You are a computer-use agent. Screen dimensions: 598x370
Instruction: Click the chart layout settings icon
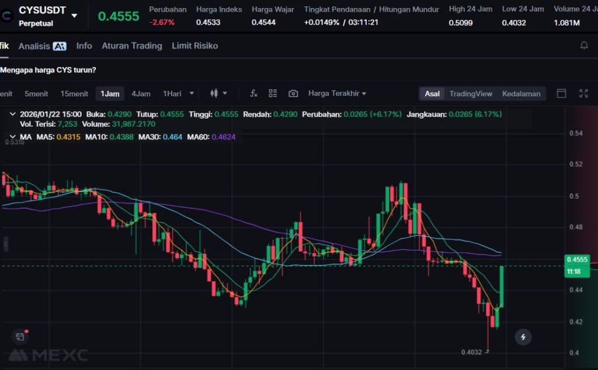273,93
